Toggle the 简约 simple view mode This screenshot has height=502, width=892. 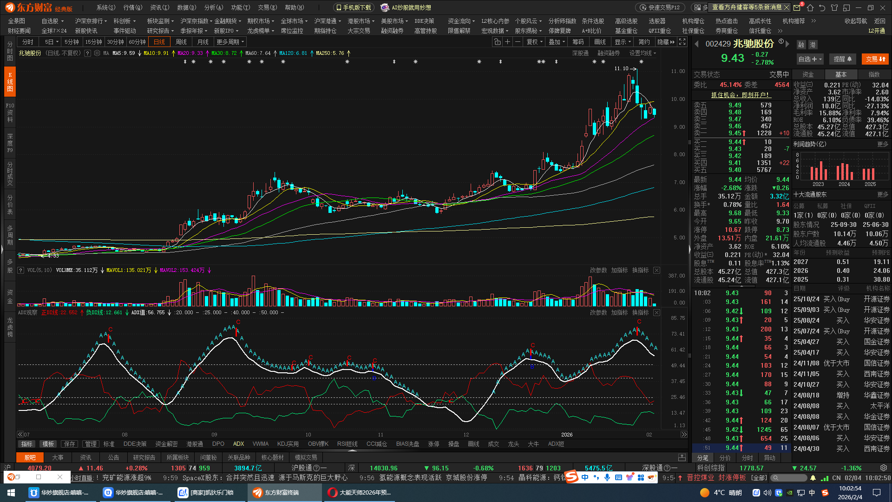[644, 42]
